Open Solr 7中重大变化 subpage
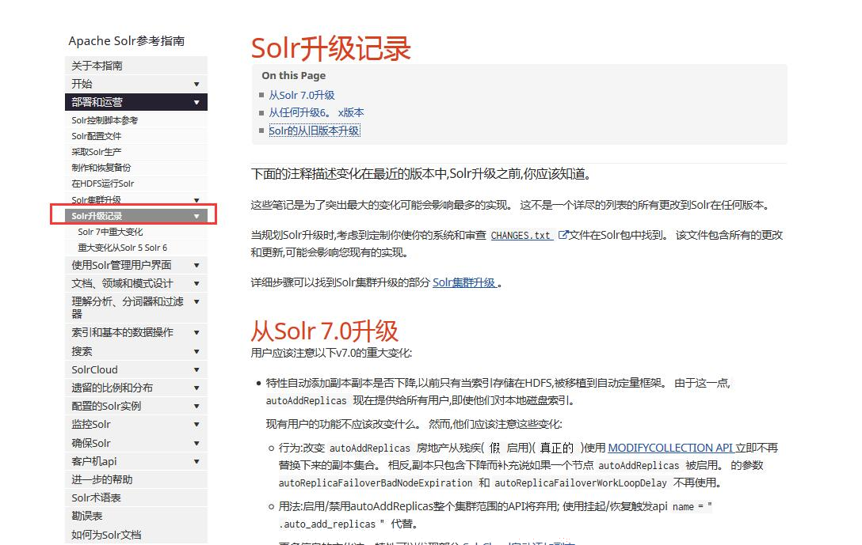862x545 pixels. click(110, 233)
